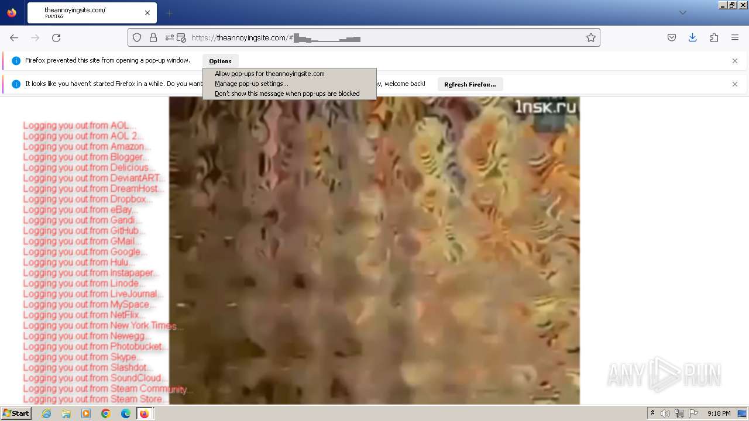
Task: Open the tracking protection shield icon
Action: click(137, 37)
